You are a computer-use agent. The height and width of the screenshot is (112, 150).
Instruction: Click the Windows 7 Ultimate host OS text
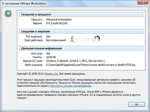(x=75, y=61)
